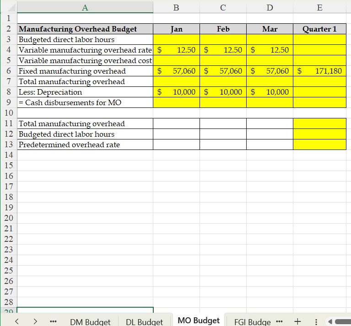Click the Variable manufacturing overhead rate label
The width and height of the screenshot is (351, 326).
click(85, 50)
